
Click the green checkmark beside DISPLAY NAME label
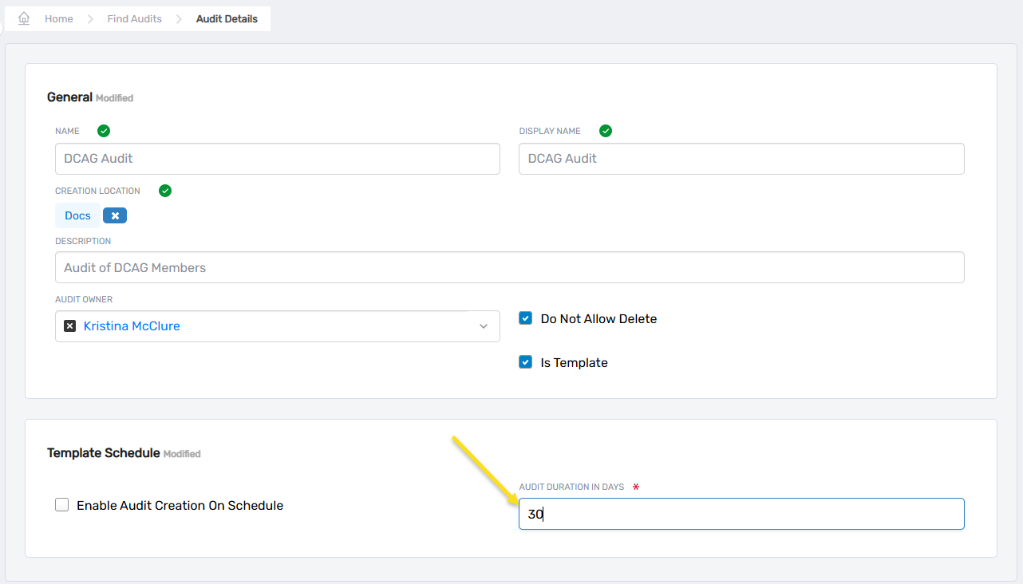(605, 131)
